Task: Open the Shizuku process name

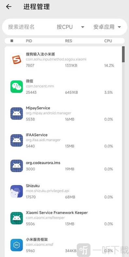Action: click(x=33, y=186)
